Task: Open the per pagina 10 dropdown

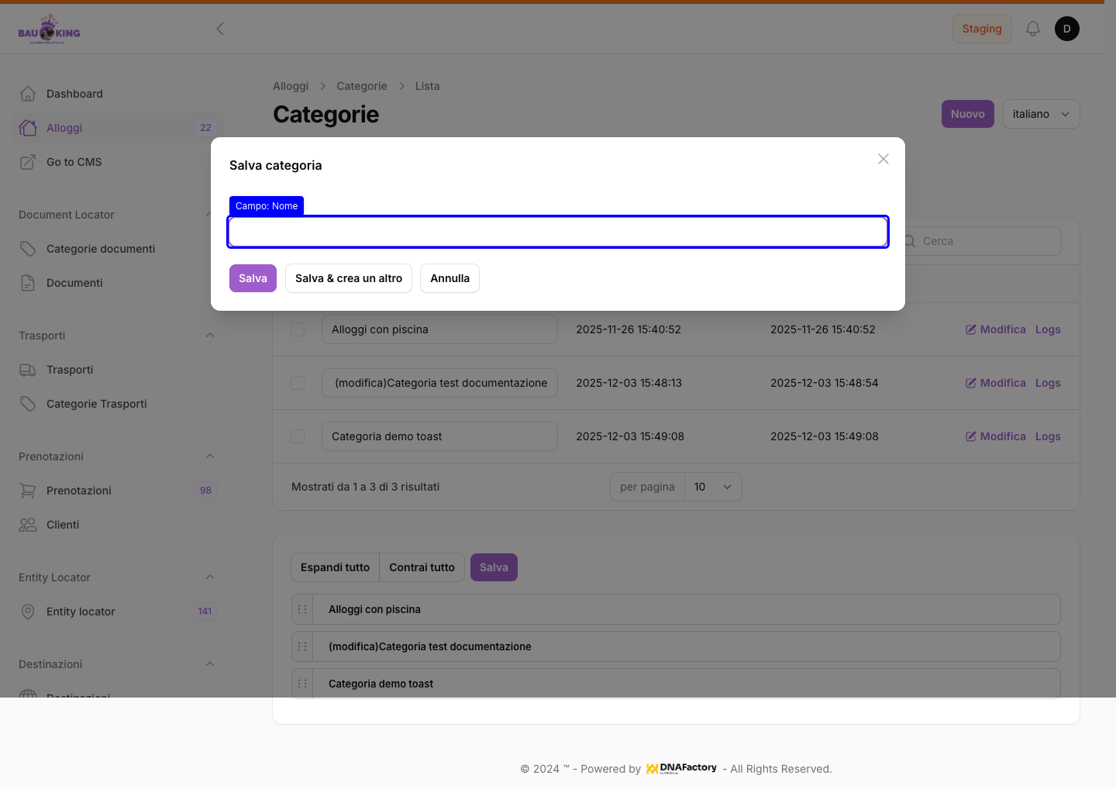Action: 713,487
